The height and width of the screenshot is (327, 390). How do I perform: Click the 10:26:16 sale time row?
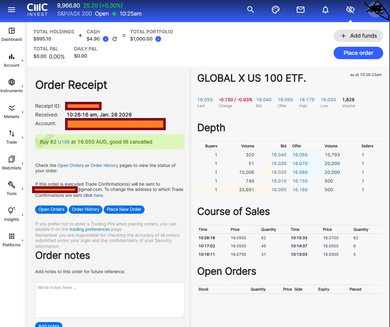pos(207,238)
